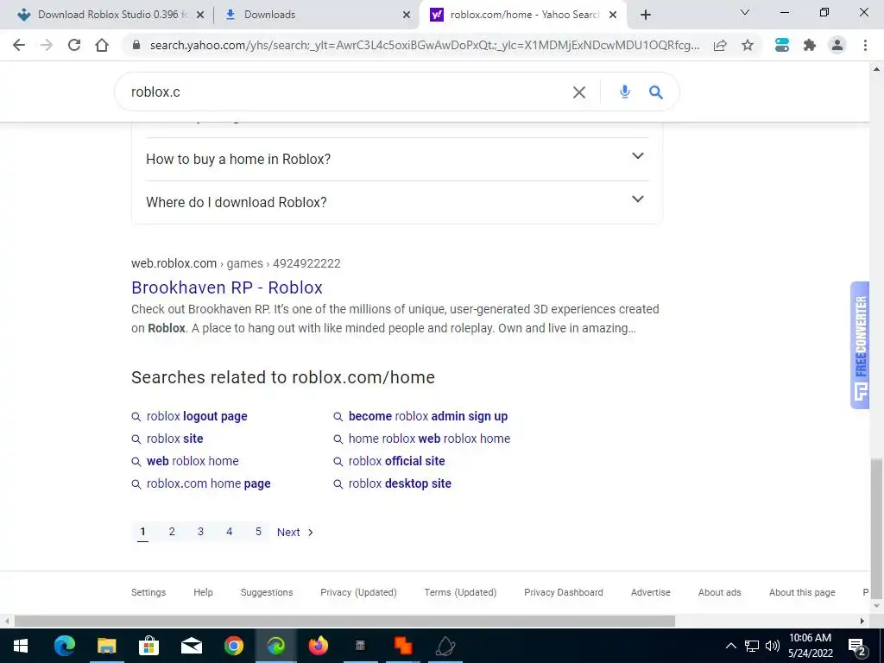This screenshot has height=663, width=884.
Task: Switch to Download Roblox Studio tab
Action: click(x=110, y=15)
